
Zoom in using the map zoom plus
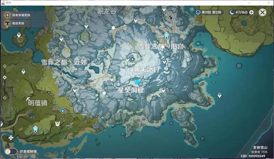(5, 66)
